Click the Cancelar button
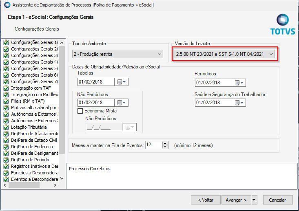This screenshot has height=211, width=299. click(277, 200)
